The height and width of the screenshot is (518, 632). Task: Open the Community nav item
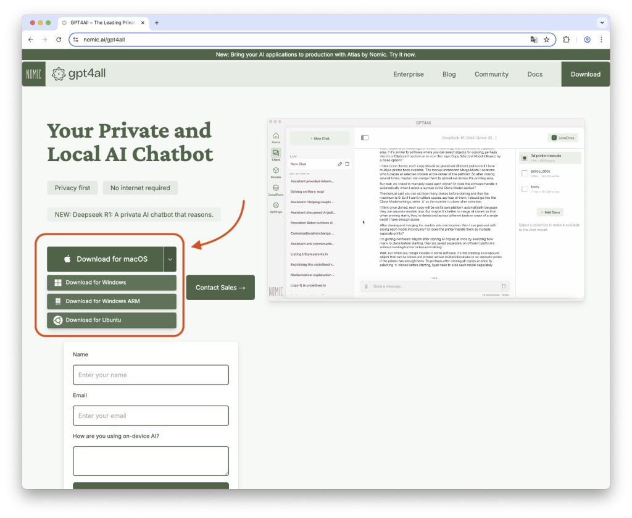click(491, 74)
